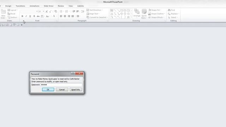226x127 pixels.
Task: Open Align Text dropdown
Action: pos(93,14)
